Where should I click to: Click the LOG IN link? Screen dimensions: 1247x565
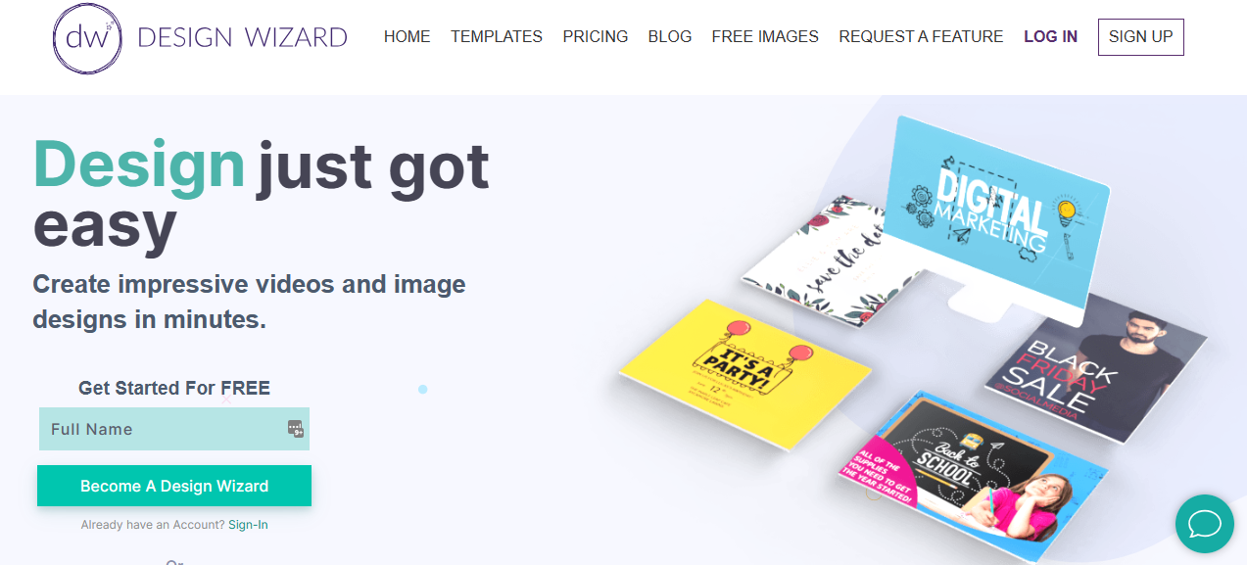(1050, 36)
